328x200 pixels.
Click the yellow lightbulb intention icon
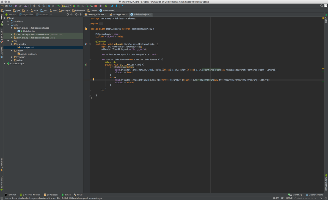[x=93, y=79]
